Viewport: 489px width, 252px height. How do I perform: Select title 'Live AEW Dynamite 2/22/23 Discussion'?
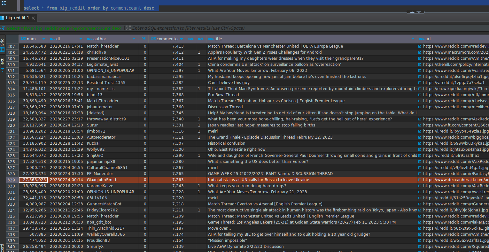(312, 247)
